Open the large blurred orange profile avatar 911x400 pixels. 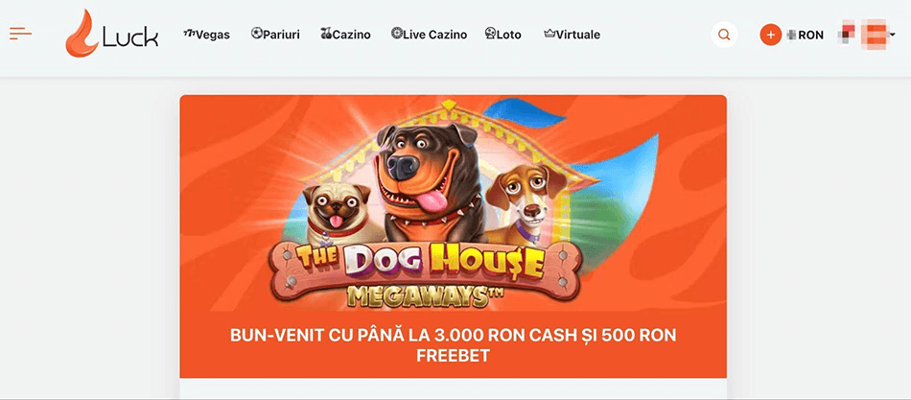pyautogui.click(x=875, y=35)
